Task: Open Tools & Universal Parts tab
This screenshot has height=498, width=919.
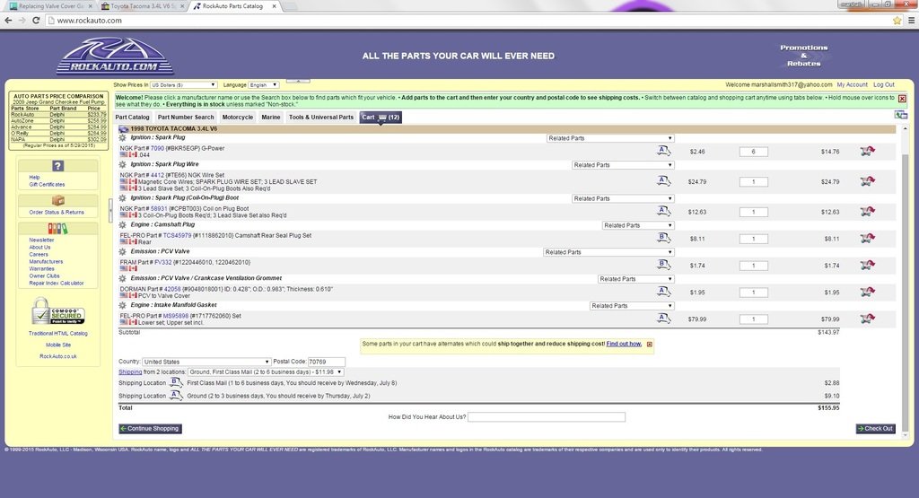Action: point(321,118)
